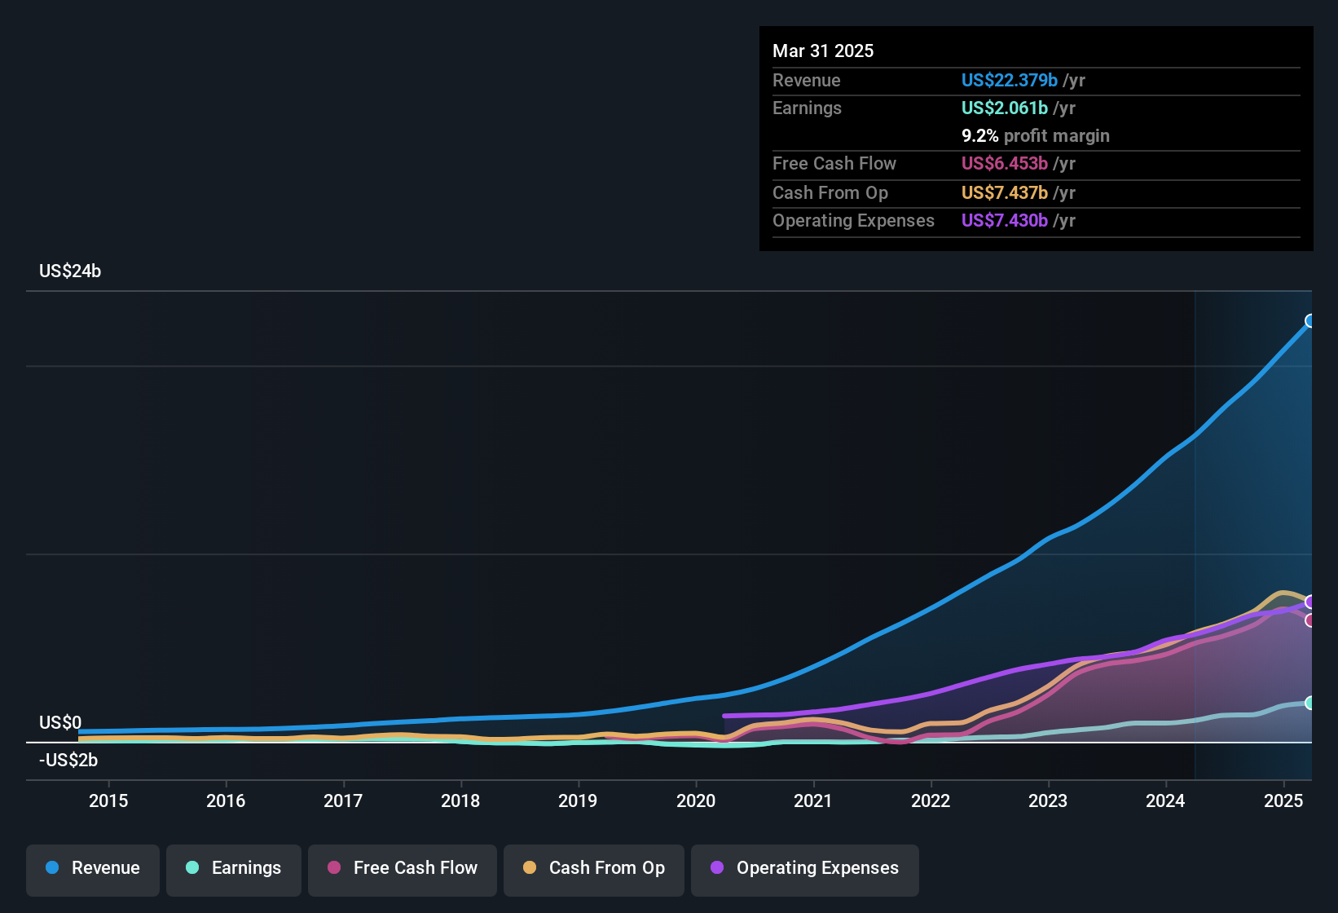1338x913 pixels.
Task: Click the Free Cash Flow label in tooltip
Action: pyautogui.click(x=834, y=163)
